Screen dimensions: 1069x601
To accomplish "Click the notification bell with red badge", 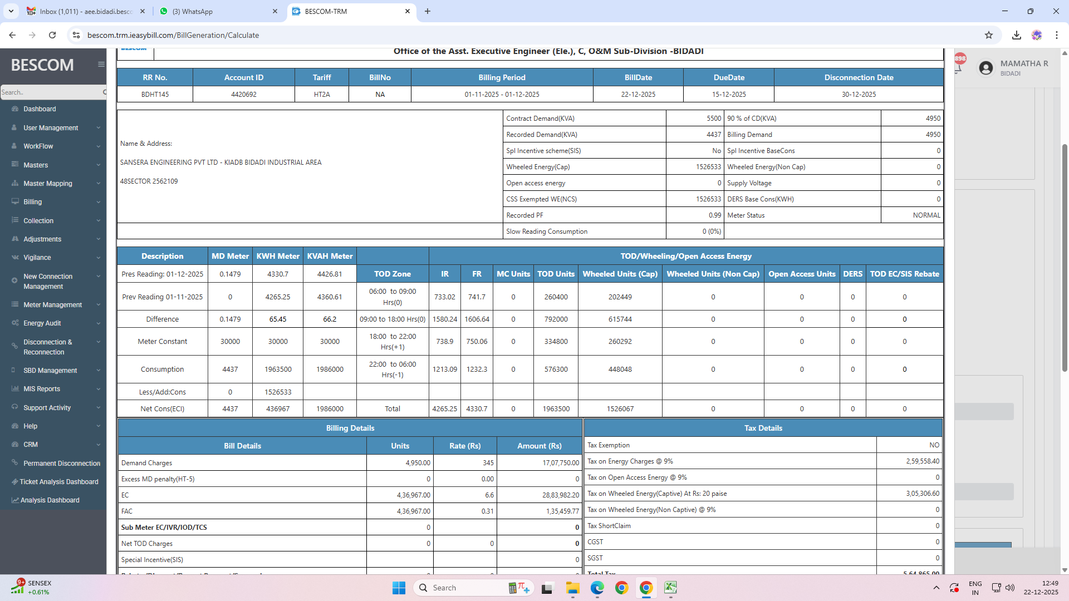I will click(x=959, y=67).
